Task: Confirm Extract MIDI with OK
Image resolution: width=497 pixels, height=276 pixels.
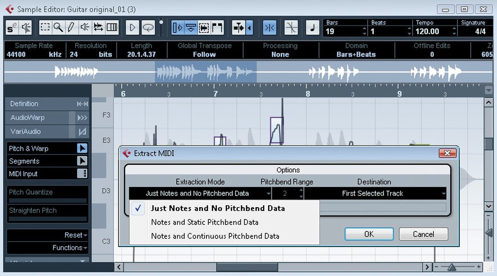Action: pos(369,234)
